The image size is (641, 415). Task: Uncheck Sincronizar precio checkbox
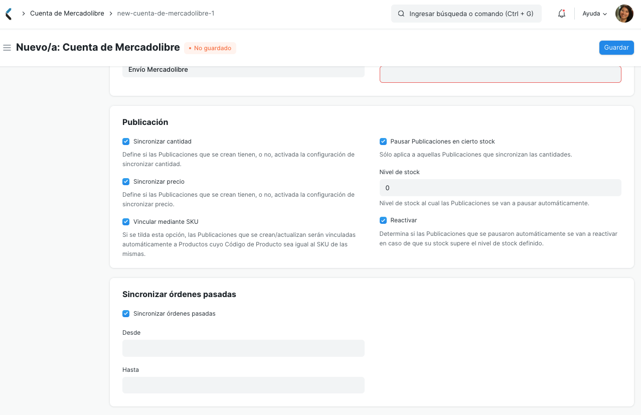[x=126, y=182]
